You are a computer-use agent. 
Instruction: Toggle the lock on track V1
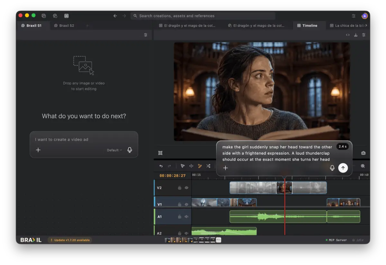pyautogui.click(x=179, y=204)
